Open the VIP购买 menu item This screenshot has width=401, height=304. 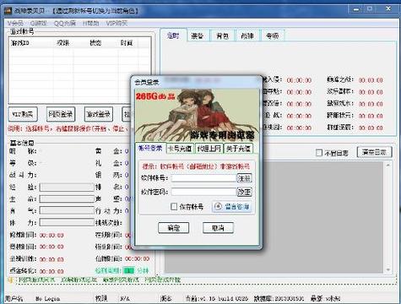pos(117,23)
